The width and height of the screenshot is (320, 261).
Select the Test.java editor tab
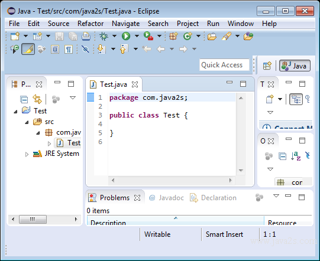point(114,84)
